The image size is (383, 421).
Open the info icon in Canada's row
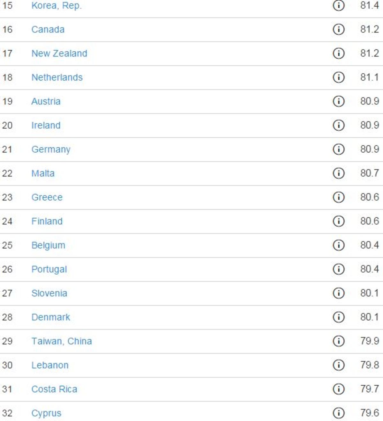339,29
